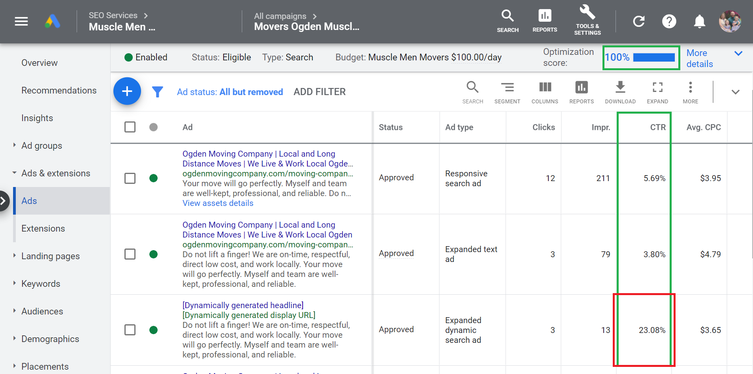
Task: Click View assets details link
Action: pyautogui.click(x=218, y=203)
